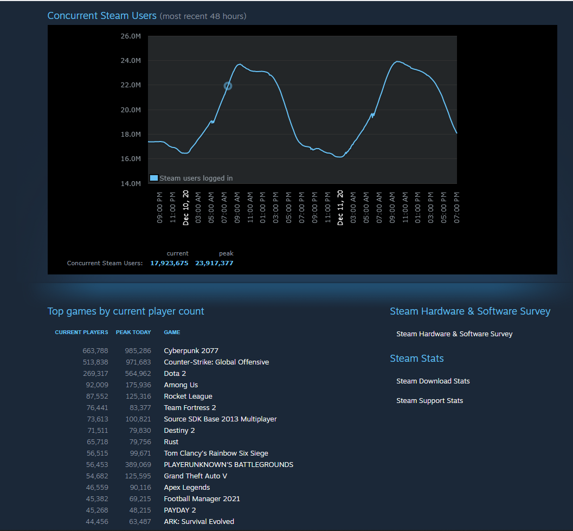Viewport: 573px width, 531px height.
Task: Click Among Us current players 92,009
Action: pos(97,385)
